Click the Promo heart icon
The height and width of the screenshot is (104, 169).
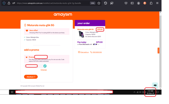(26, 57)
